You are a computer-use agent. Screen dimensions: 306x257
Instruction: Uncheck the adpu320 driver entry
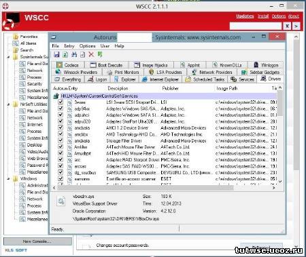(x=61, y=121)
